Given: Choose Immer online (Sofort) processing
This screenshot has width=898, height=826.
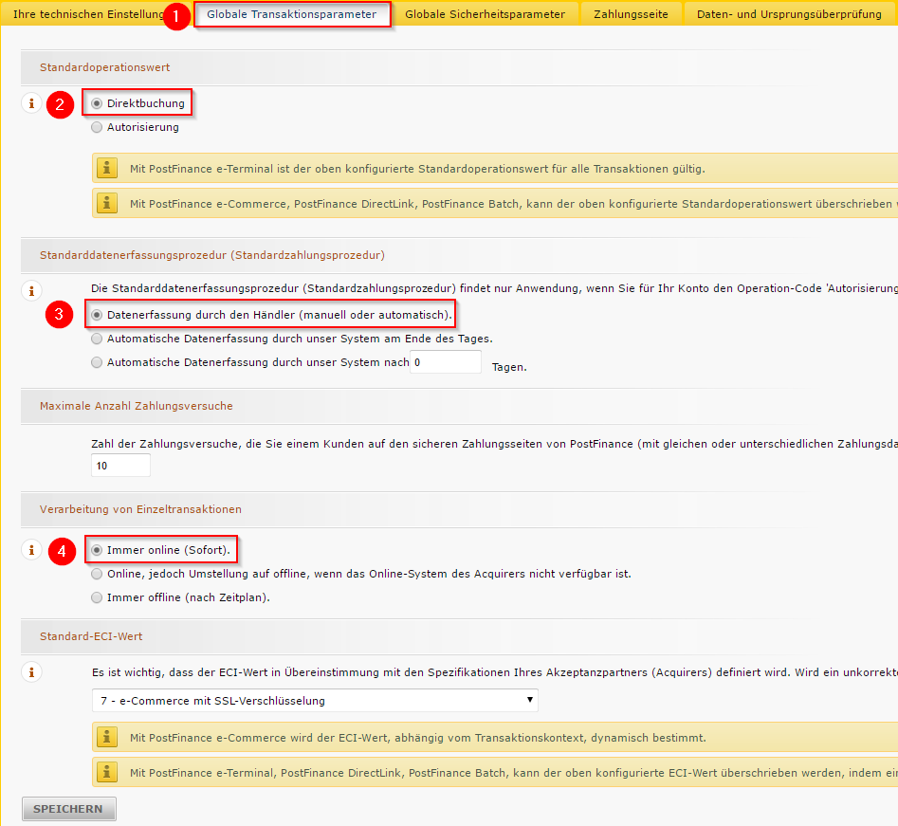Looking at the screenshot, I should (97, 550).
